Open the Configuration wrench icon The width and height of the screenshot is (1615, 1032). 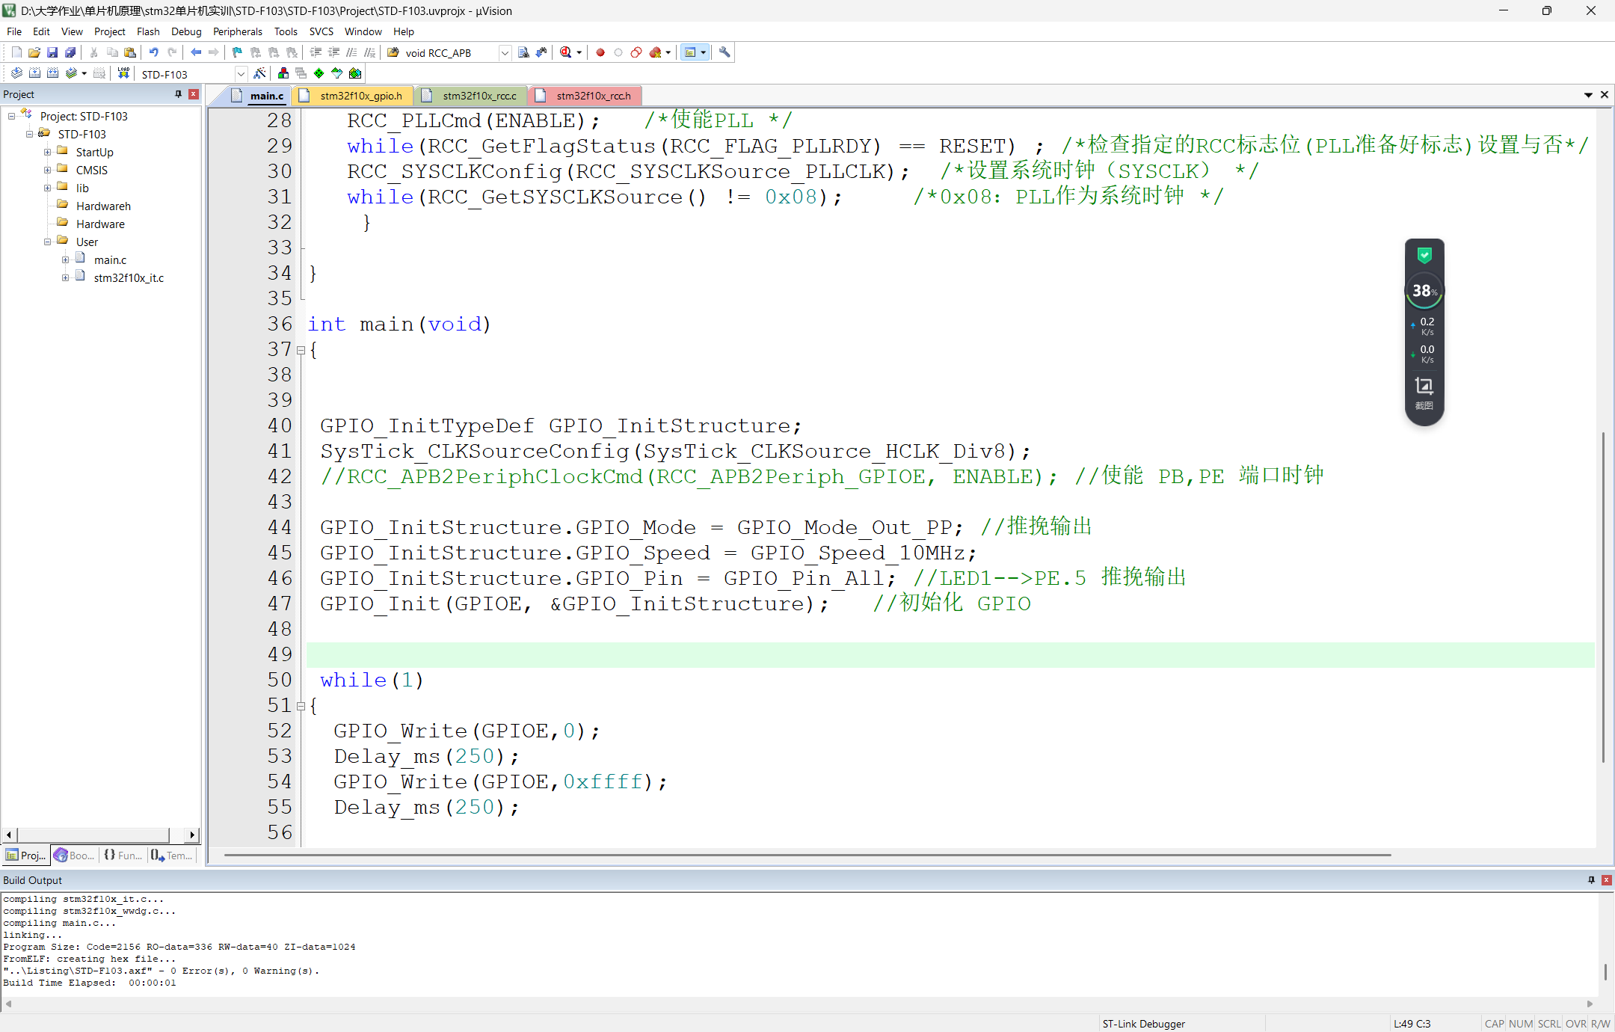[x=724, y=52]
